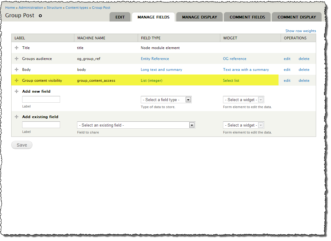Image resolution: width=331 pixels, height=241 pixels.
Task: Click the gear icon next to Group Post title
Action: (x=41, y=16)
